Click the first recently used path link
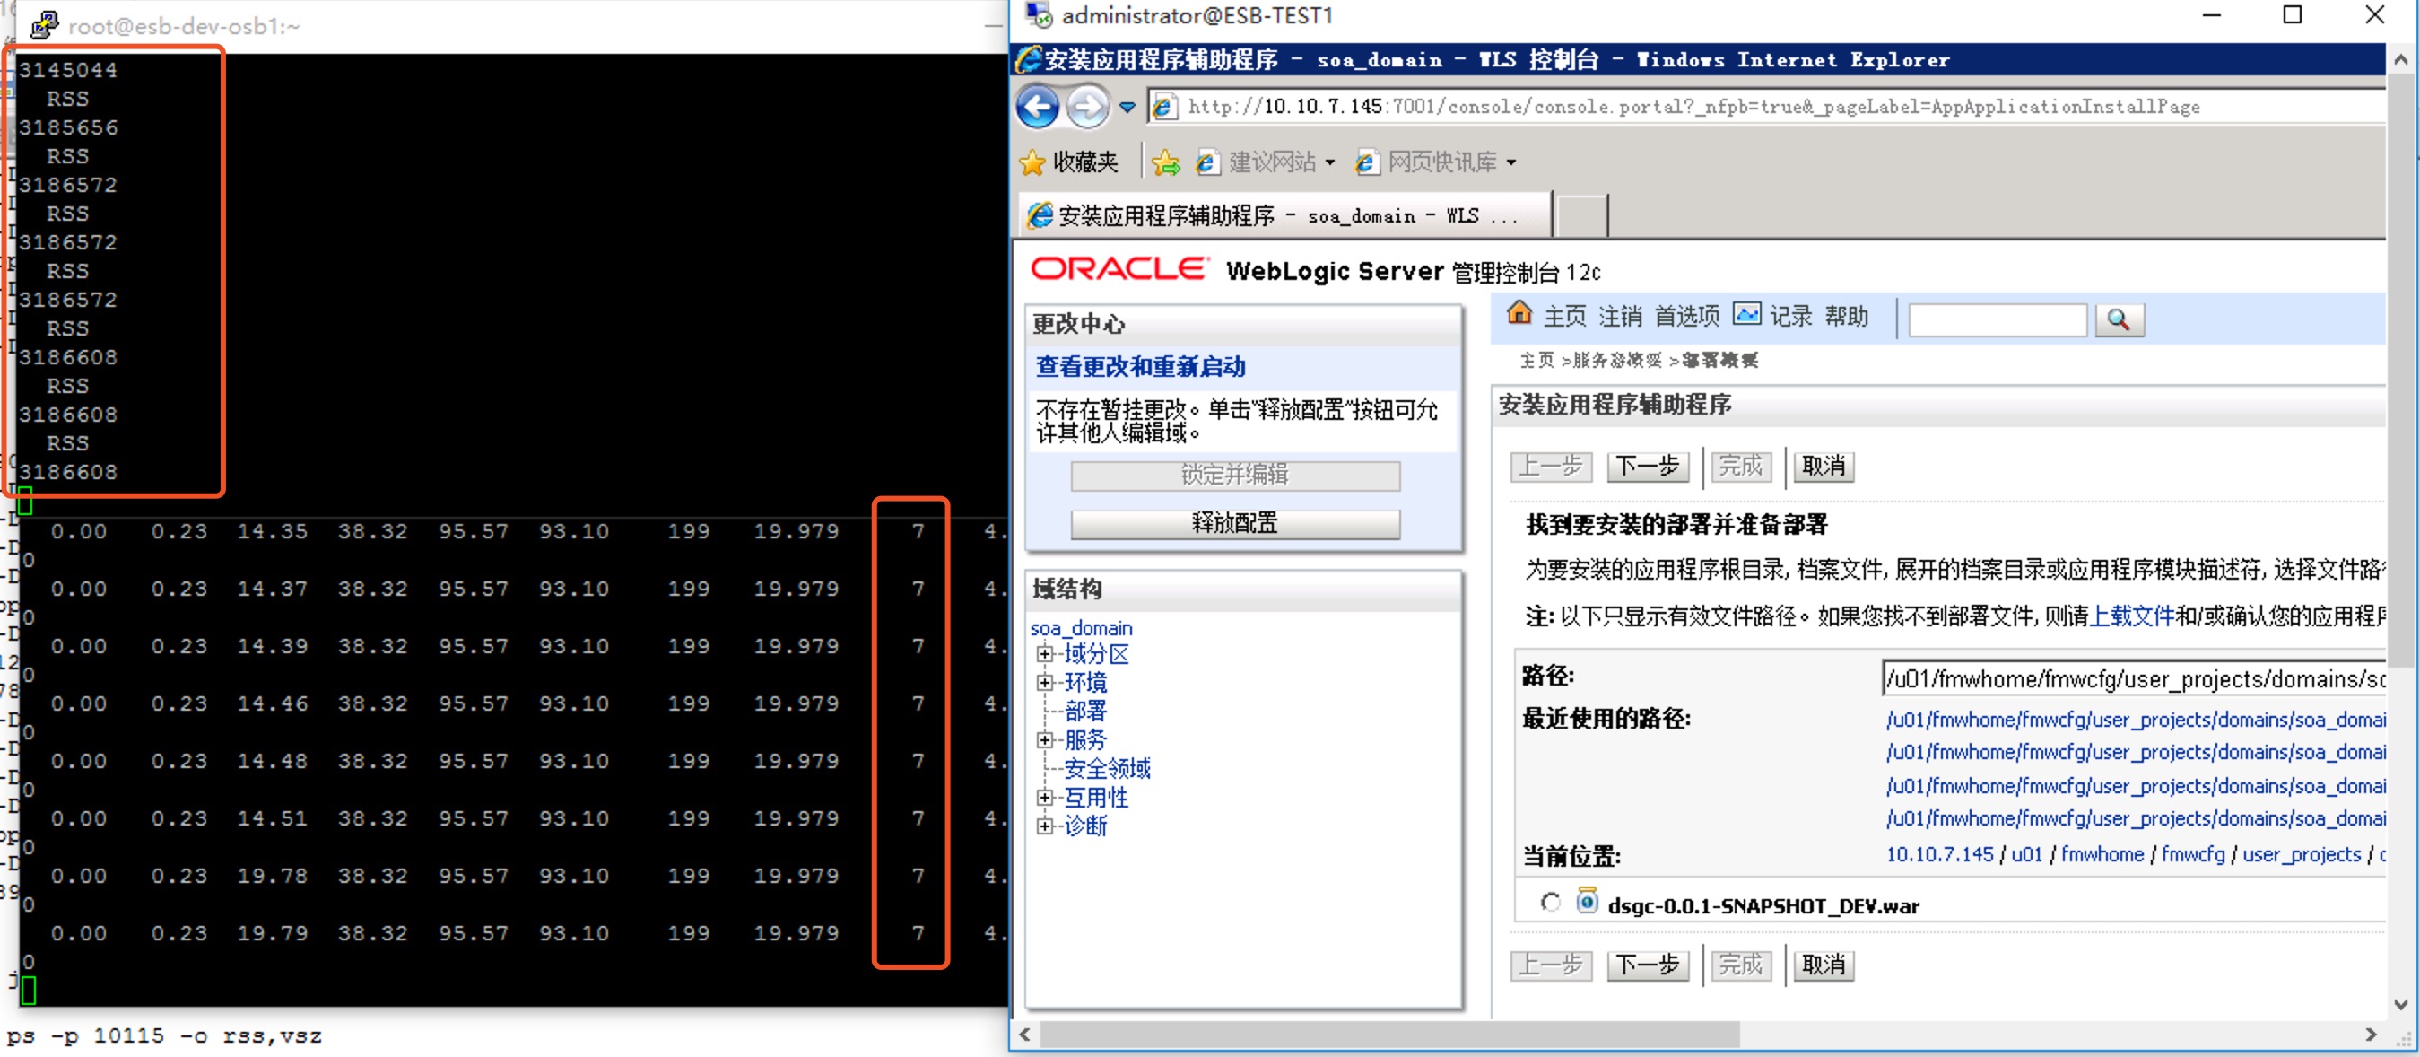 [2136, 720]
